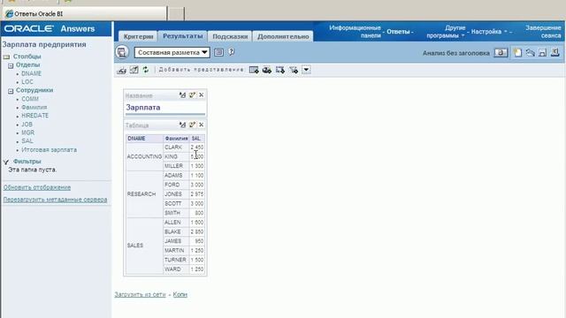Click the Загрузить из сети link
Image resolution: width=566 pixels, height=318 pixels.
click(140, 294)
